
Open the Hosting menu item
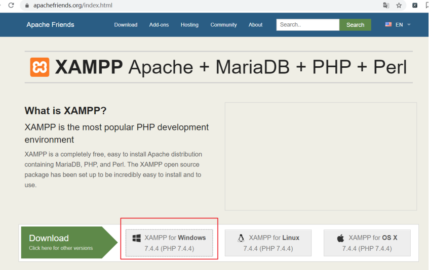coord(189,25)
